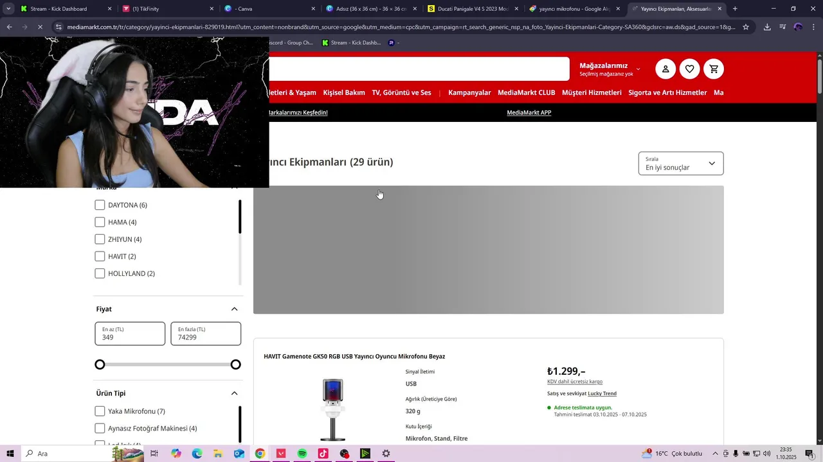This screenshot has height=462, width=823.
Task: Open the weather widget on the taskbar
Action: pos(672,454)
